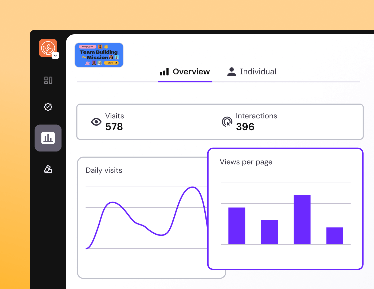This screenshot has height=289, width=374.
Task: Click the Visits count 578
Action: click(114, 127)
